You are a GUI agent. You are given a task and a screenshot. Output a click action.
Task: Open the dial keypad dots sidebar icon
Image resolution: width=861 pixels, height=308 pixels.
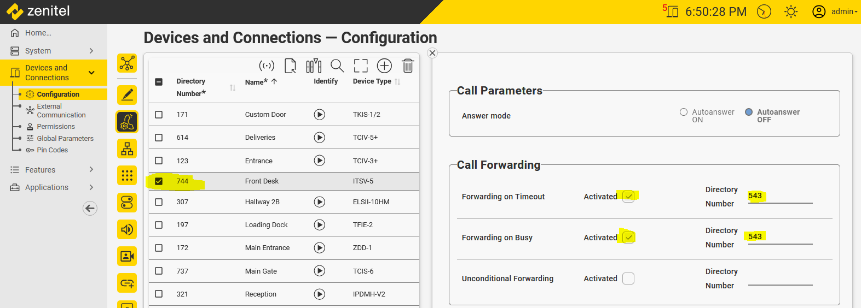pos(127,175)
